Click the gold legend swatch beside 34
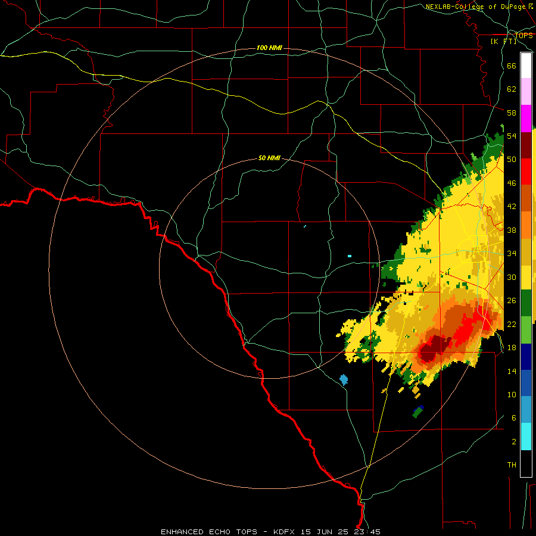Screen dimensions: 536x536 (526, 251)
